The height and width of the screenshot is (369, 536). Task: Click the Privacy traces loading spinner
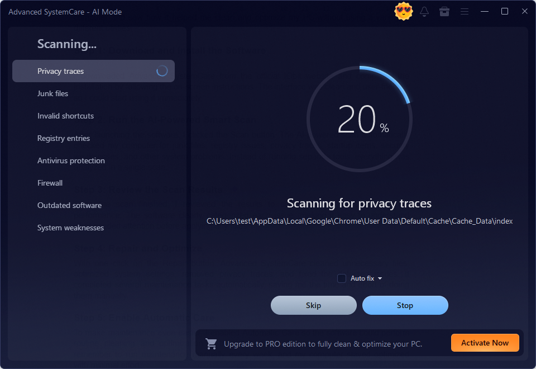(162, 71)
